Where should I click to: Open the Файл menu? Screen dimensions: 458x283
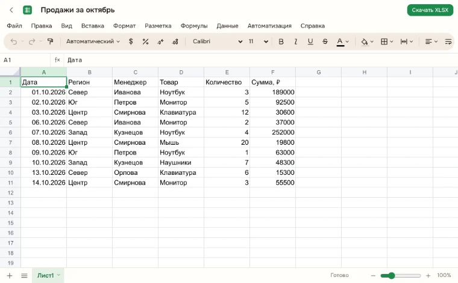pos(14,26)
